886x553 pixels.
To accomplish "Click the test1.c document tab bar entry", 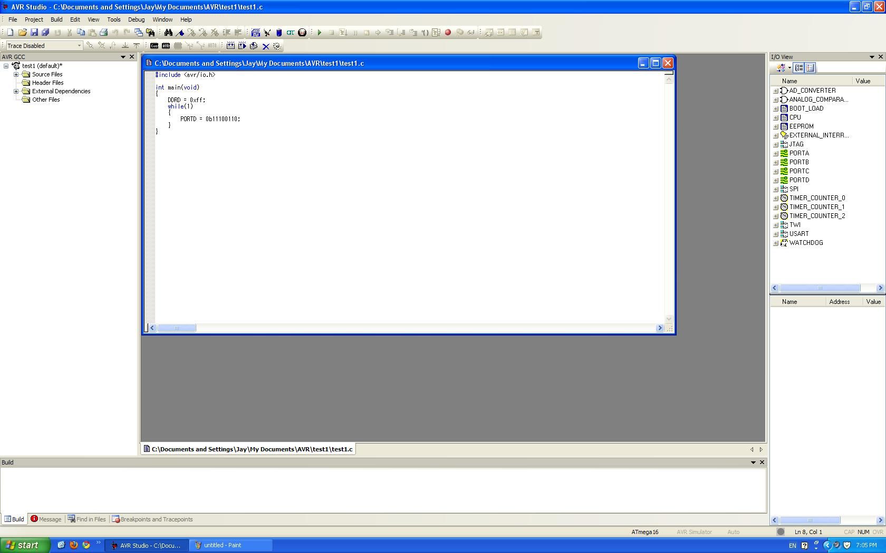I will pyautogui.click(x=248, y=449).
